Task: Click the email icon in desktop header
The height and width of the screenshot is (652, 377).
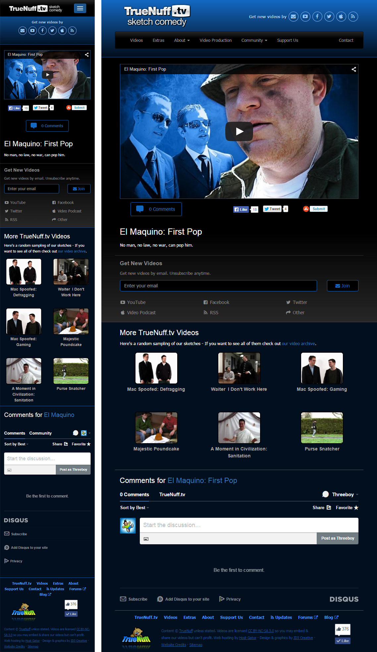Action: [x=293, y=17]
